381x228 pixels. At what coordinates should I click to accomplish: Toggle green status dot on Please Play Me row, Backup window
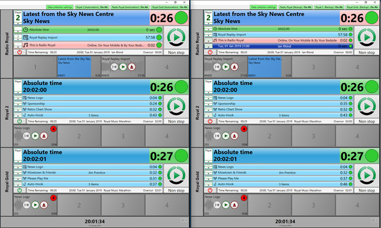[350, 179]
